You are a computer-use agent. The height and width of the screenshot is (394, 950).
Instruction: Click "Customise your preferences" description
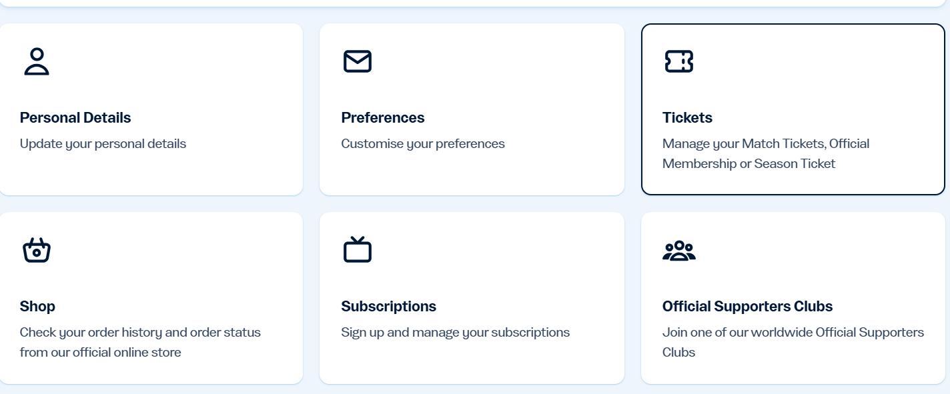(423, 144)
